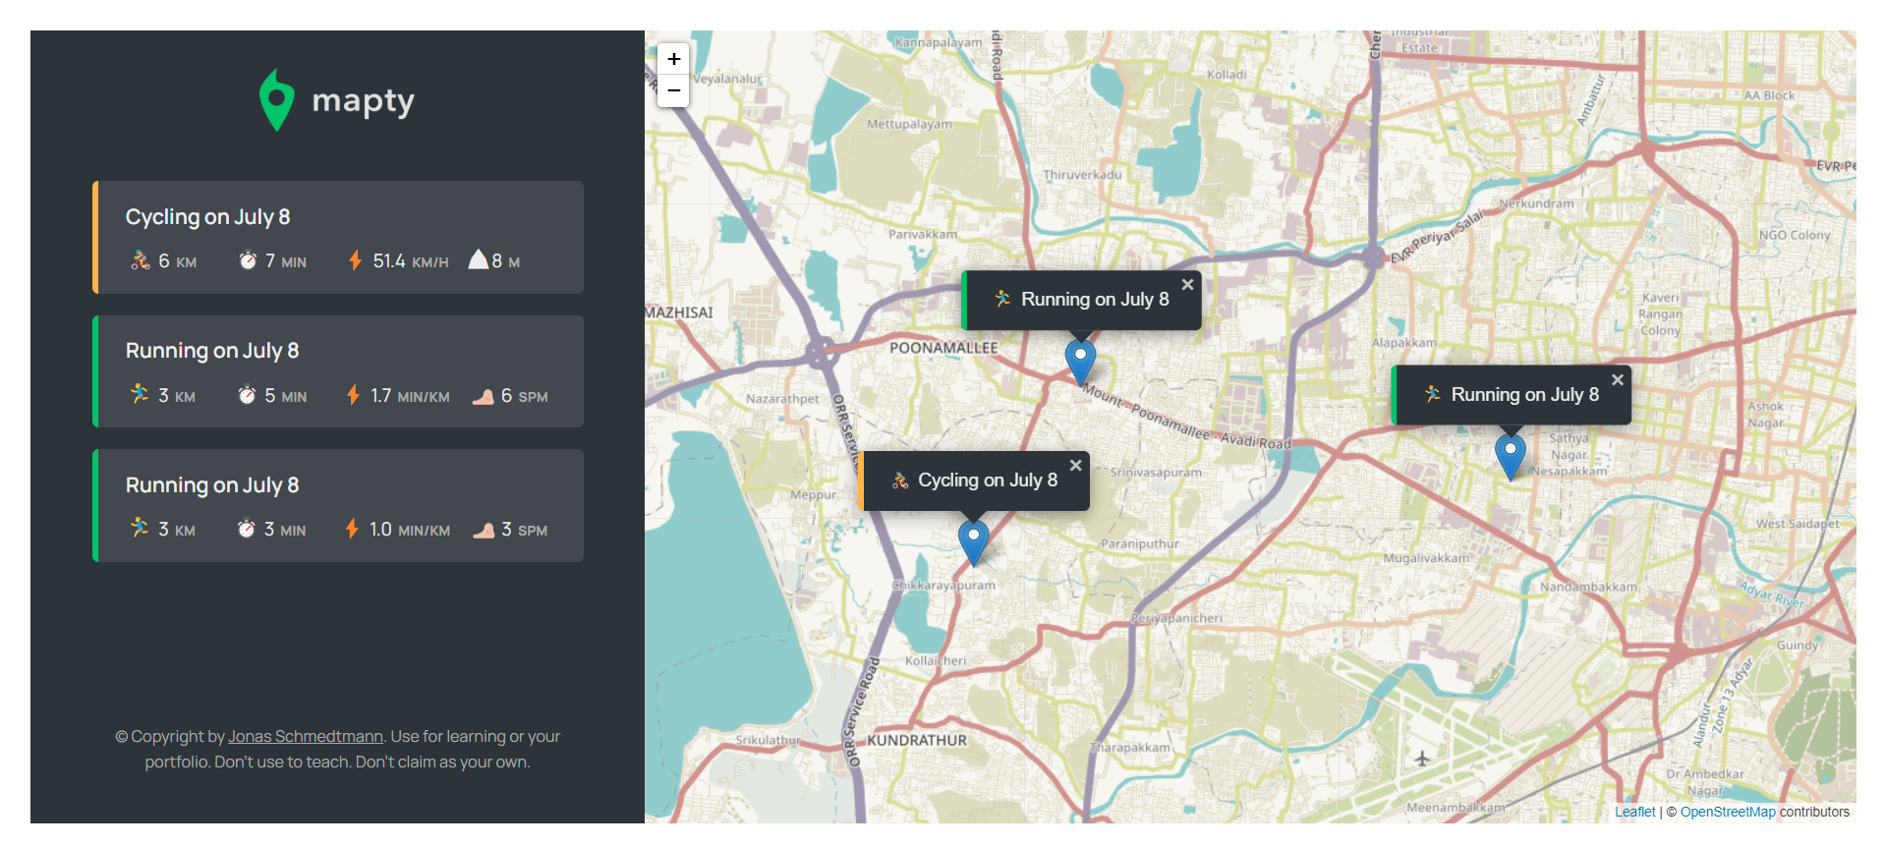Close the Cycling on July 8 popup
1885x847 pixels.
(x=1075, y=466)
